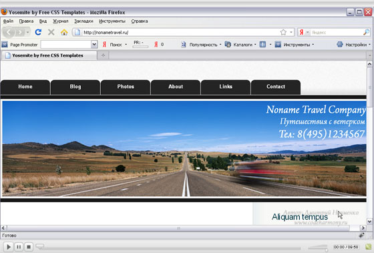
Task: Open the Каталоги toolbar menu
Action: click(x=240, y=45)
